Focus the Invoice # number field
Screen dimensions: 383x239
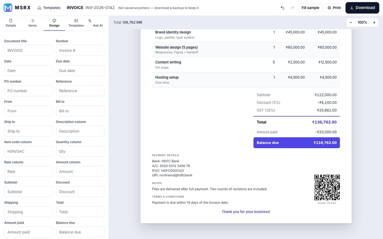80,50
